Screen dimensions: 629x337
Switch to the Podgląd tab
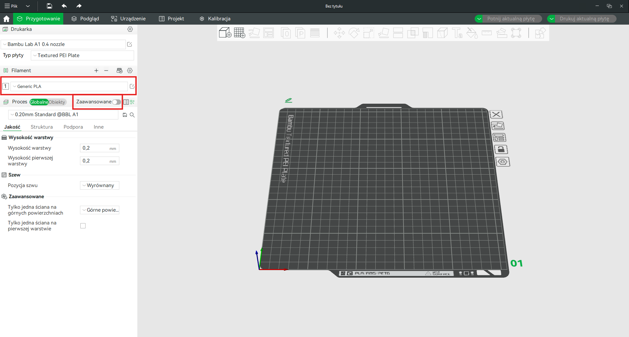(x=85, y=19)
